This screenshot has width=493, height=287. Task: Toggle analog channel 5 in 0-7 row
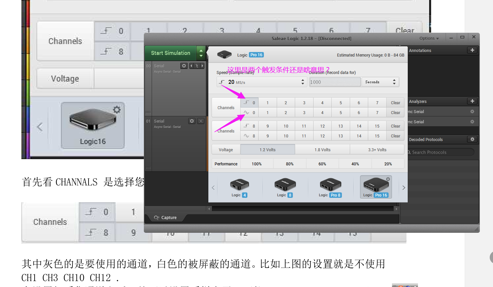tap(341, 112)
